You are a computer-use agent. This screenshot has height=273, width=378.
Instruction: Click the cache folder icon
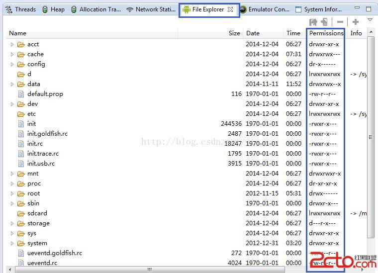click(21, 55)
